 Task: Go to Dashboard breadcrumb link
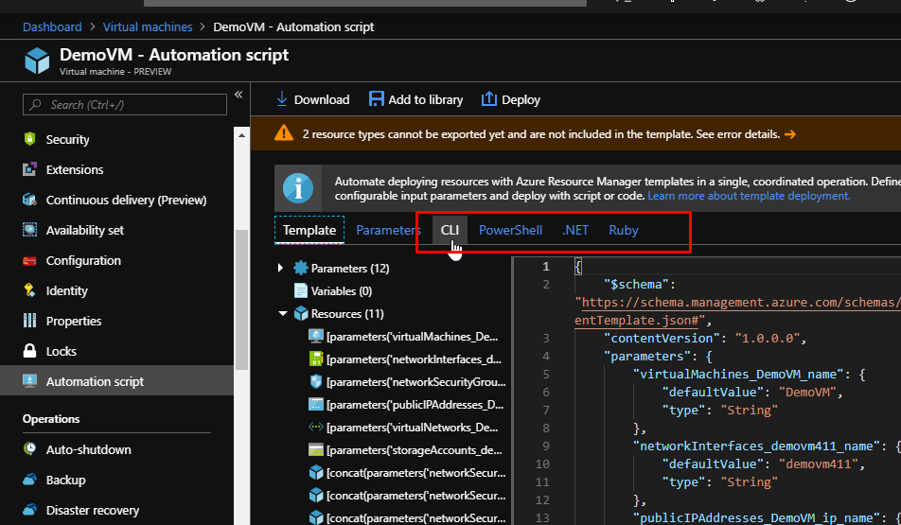52,27
